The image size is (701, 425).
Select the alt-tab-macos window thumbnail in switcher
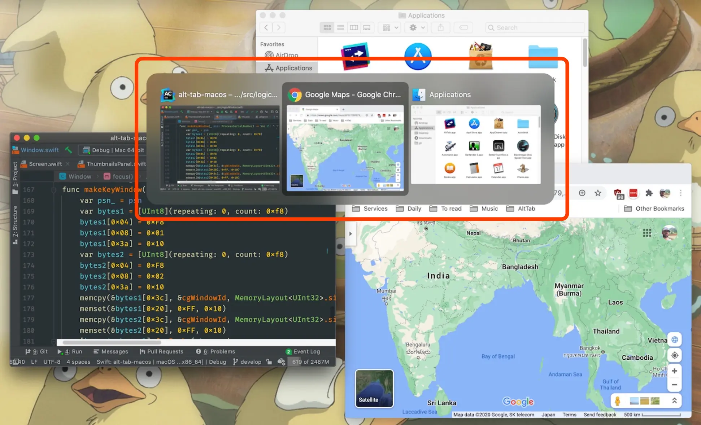click(219, 148)
